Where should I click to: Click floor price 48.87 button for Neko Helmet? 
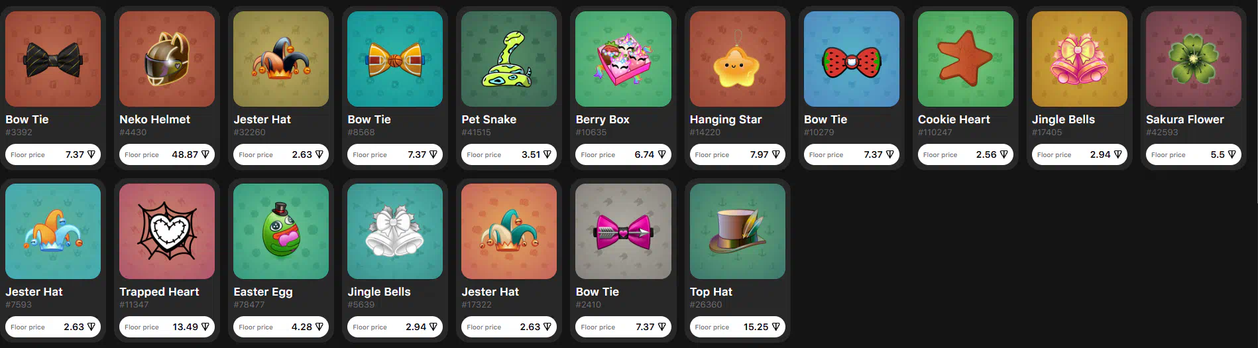[x=167, y=154]
